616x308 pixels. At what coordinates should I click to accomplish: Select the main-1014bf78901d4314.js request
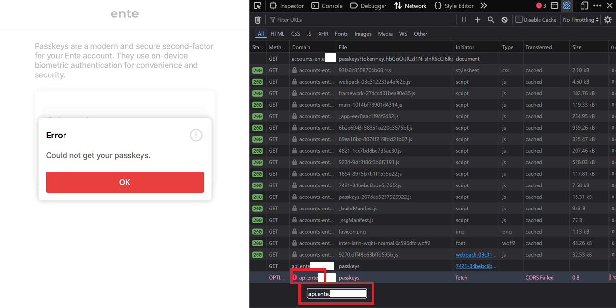(433, 105)
